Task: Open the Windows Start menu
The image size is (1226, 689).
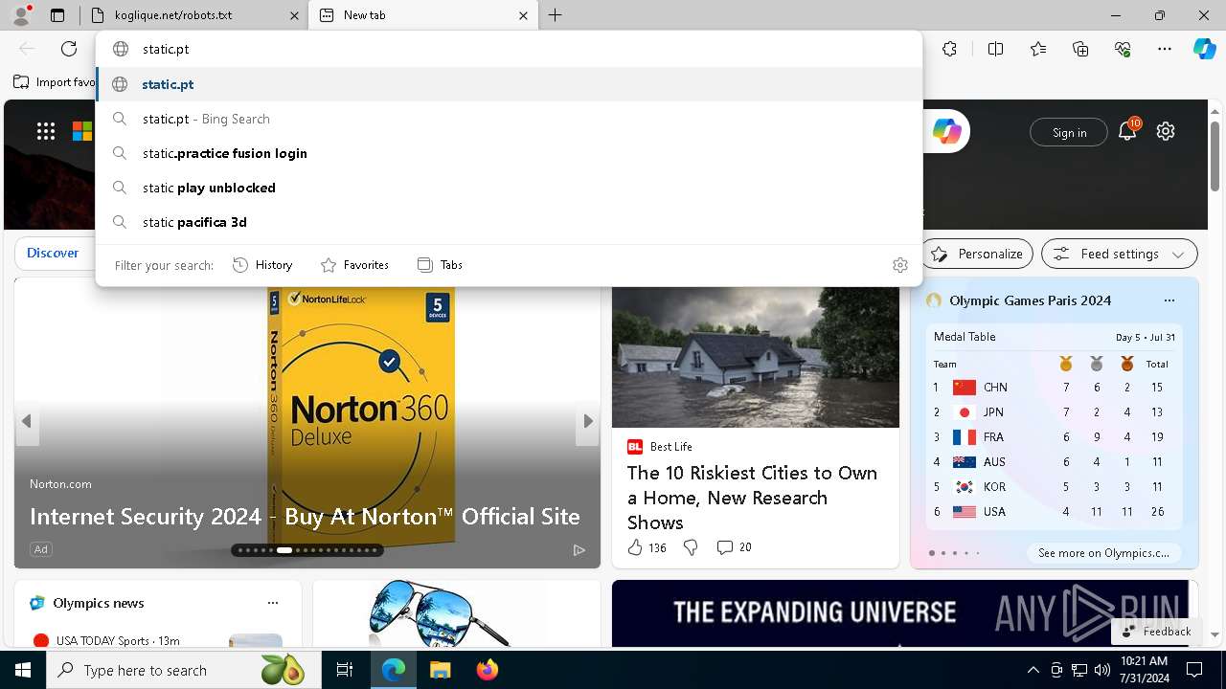Action: coord(23,670)
